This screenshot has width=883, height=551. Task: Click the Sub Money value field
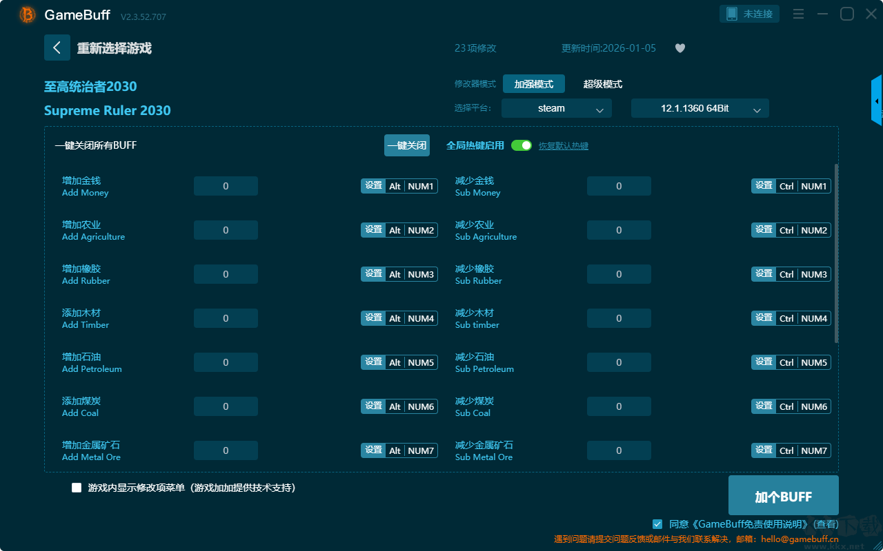click(619, 186)
